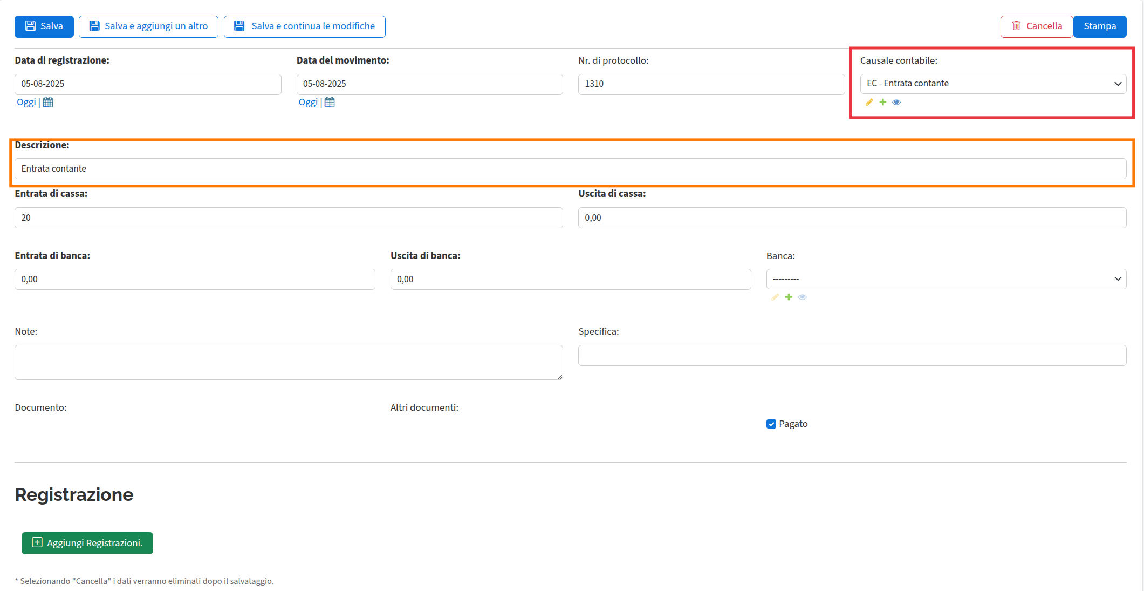Screen dimensions: 1144x591
Task: Expand the Causale contabile dropdown
Action: point(993,84)
